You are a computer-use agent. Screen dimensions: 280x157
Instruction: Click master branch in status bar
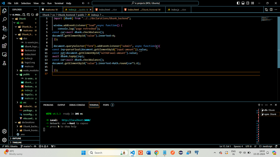coord(27,146)
